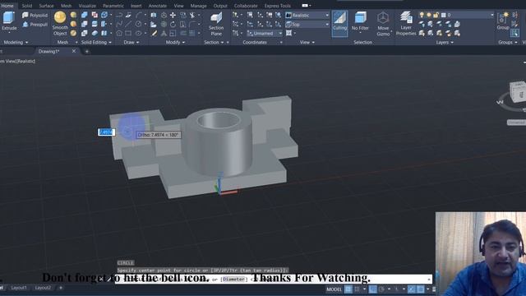
Task: Pick the Circle tool in Draw panel
Action: click(138, 24)
